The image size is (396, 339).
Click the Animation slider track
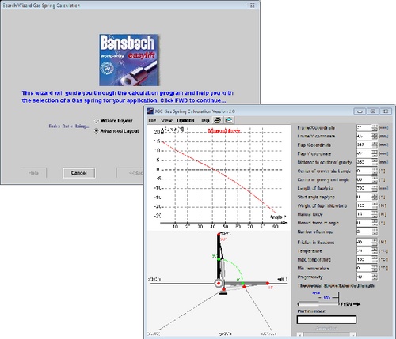326,335
